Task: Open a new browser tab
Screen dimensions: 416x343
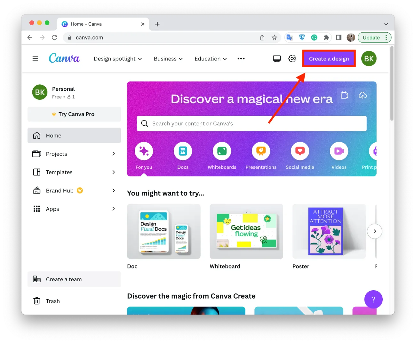Action: coord(157,24)
